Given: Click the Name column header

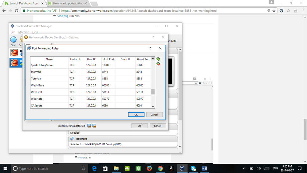Looking at the screenshot, I should (x=49, y=59).
